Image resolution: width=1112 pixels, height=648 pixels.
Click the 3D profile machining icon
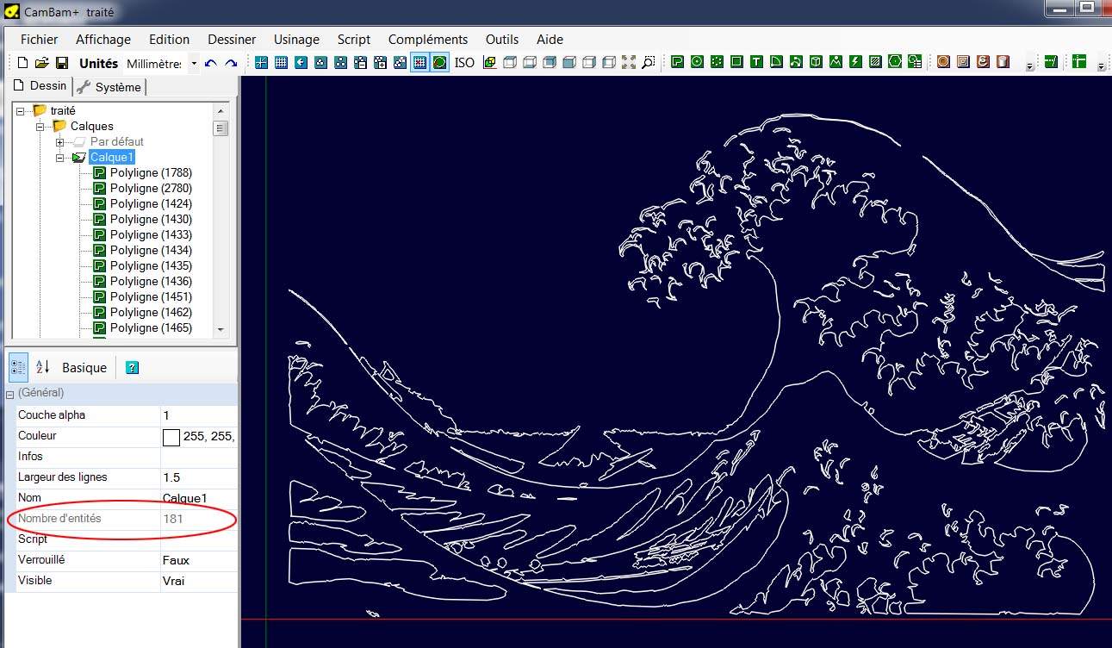[x=1003, y=62]
